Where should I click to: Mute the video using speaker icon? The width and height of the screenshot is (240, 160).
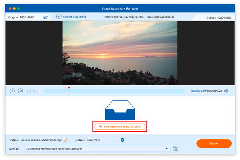226,91
